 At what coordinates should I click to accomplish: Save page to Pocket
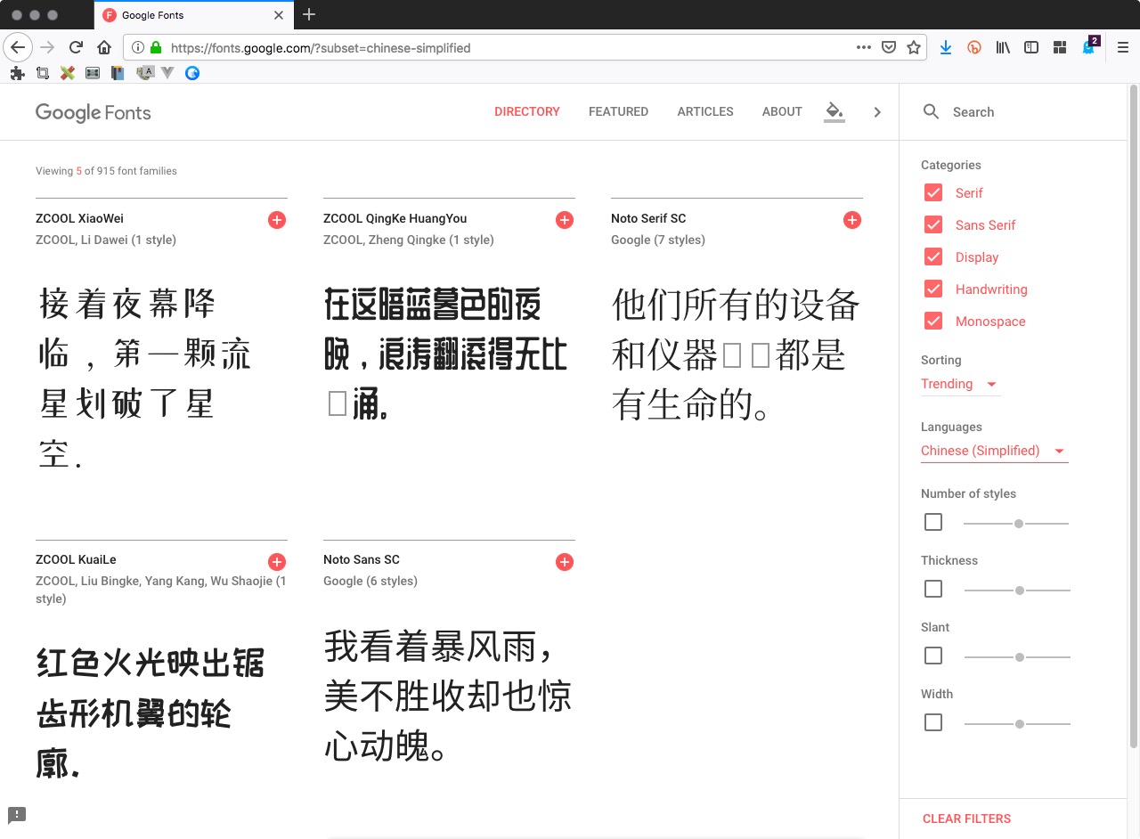click(x=889, y=48)
